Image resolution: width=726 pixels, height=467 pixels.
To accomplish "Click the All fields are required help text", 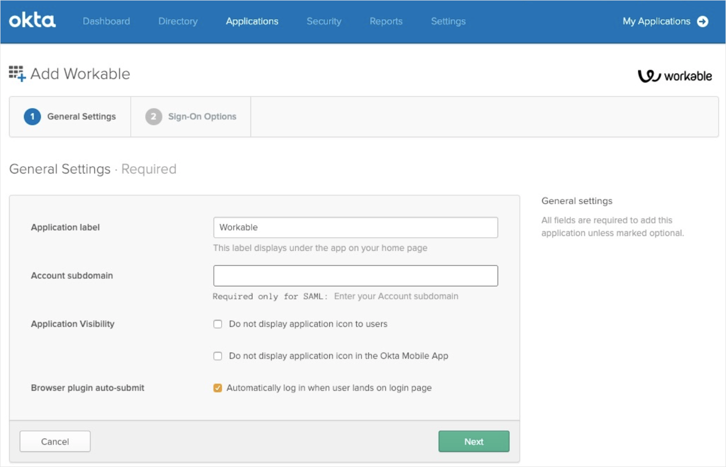I will [x=613, y=226].
